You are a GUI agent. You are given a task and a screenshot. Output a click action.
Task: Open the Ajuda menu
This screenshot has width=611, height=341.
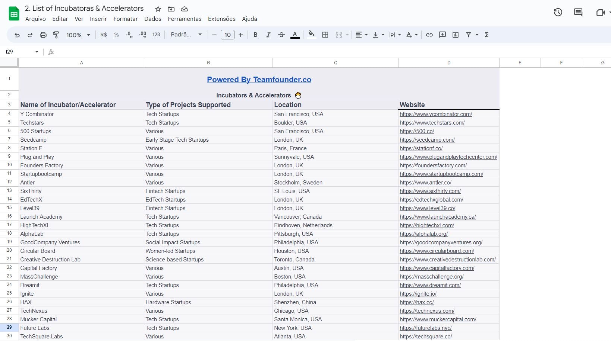point(249,19)
